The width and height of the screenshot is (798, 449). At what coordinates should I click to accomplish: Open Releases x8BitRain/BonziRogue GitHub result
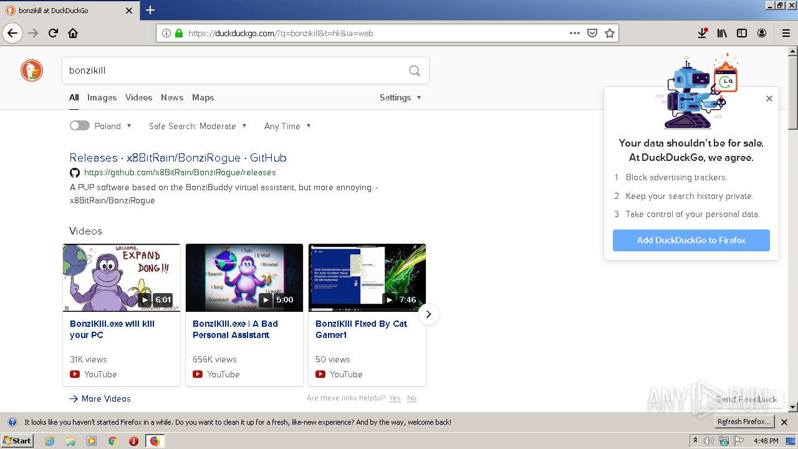(x=178, y=158)
